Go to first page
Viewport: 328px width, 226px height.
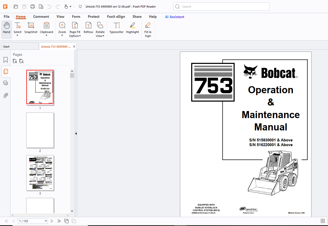pos(7,221)
